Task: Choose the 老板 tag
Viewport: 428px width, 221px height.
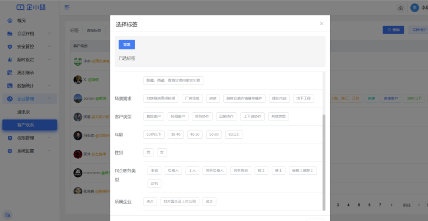Action: click(x=154, y=171)
